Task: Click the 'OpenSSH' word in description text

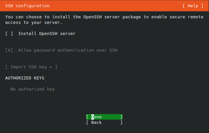Action: tap(93, 17)
